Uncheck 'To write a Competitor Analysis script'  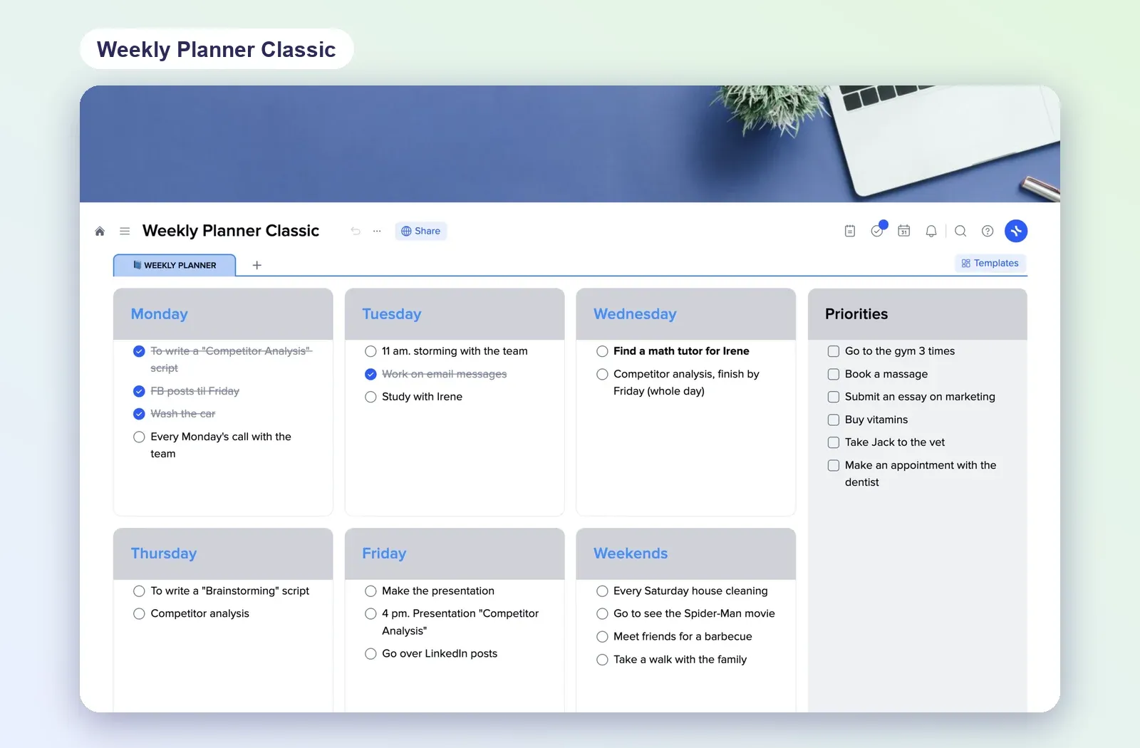point(139,351)
